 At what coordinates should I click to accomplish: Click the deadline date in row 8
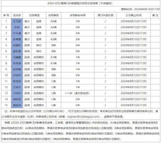133,63
